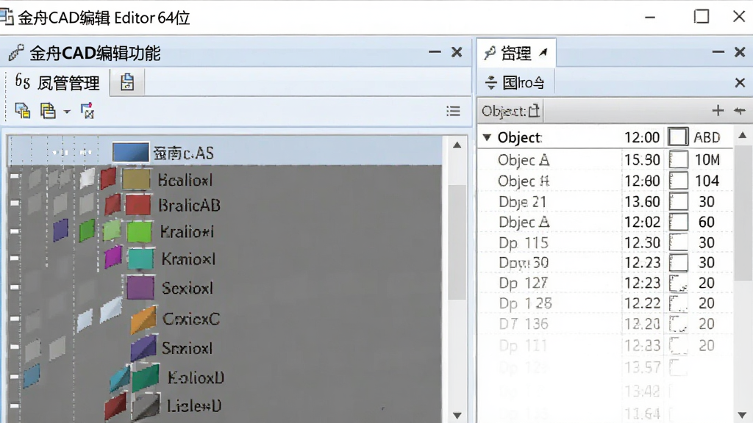Image resolution: width=753 pixels, height=423 pixels.
Task: Select the save document tab icon
Action: tap(126, 82)
